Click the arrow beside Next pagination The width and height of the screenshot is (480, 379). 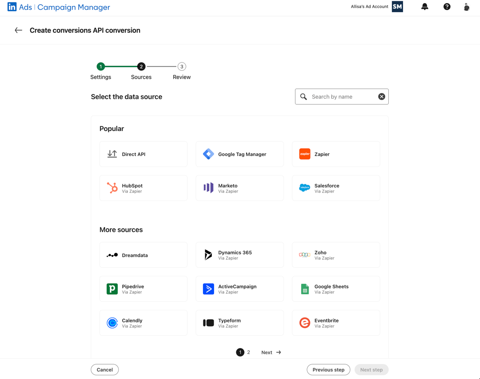click(x=278, y=353)
